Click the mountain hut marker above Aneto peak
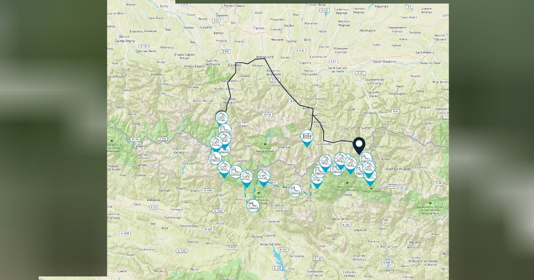 [370, 176]
